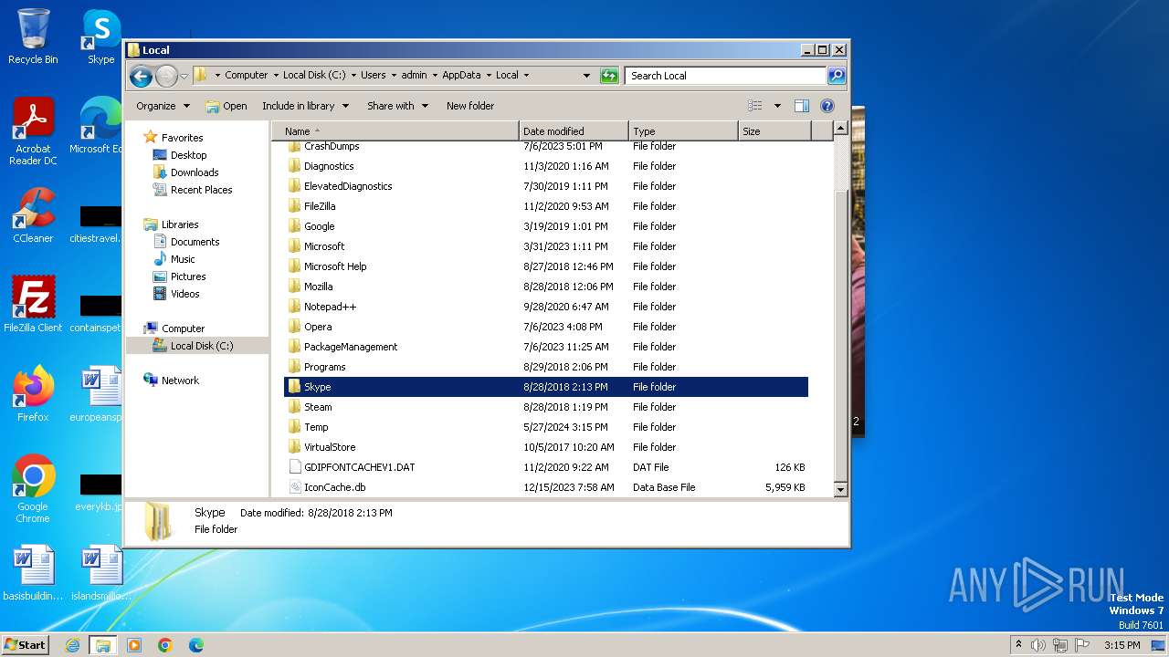
Task: Open Google Chrome desktop icon
Action: [x=33, y=488]
